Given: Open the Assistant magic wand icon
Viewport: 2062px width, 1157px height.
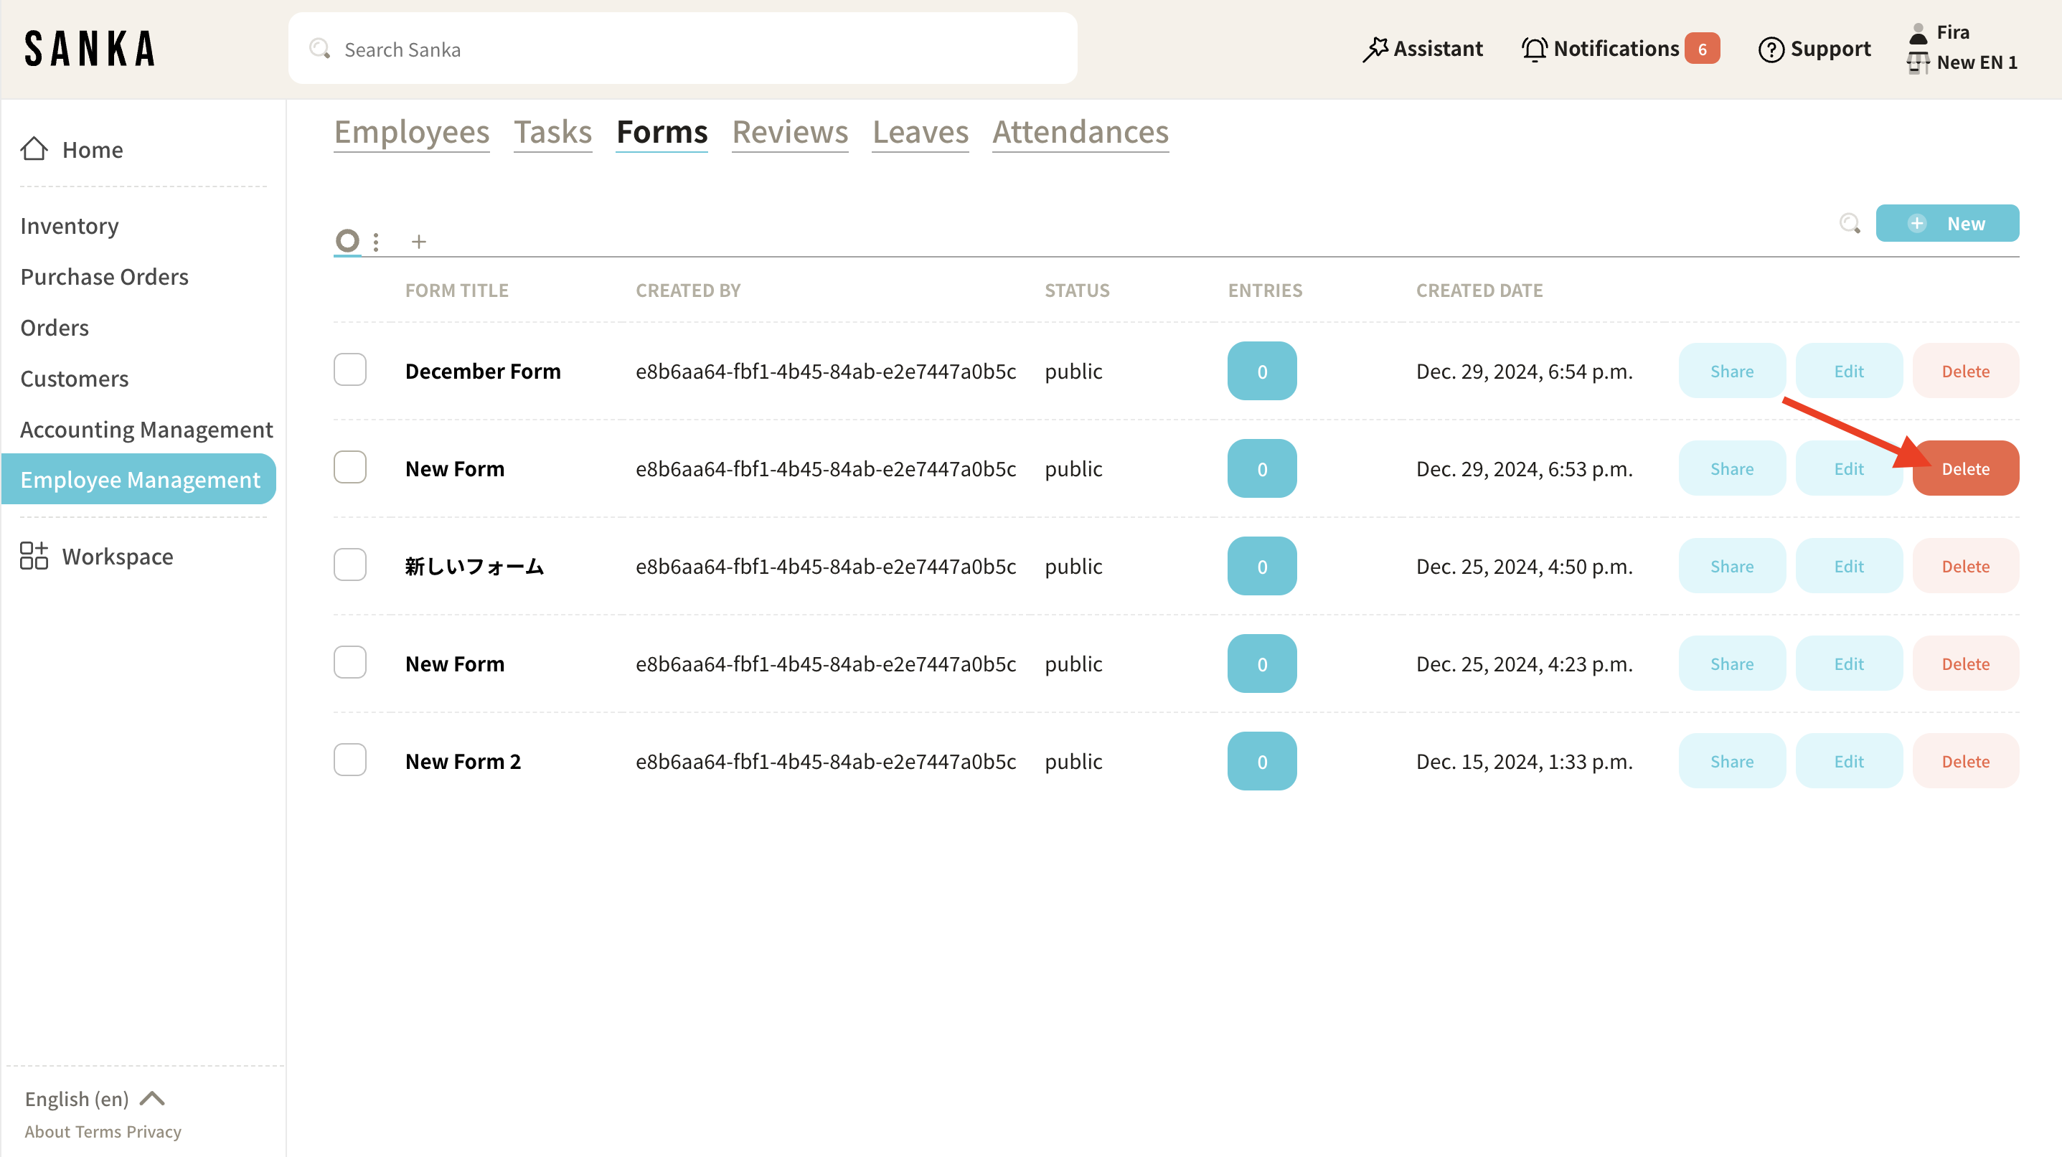Looking at the screenshot, I should 1375,49.
